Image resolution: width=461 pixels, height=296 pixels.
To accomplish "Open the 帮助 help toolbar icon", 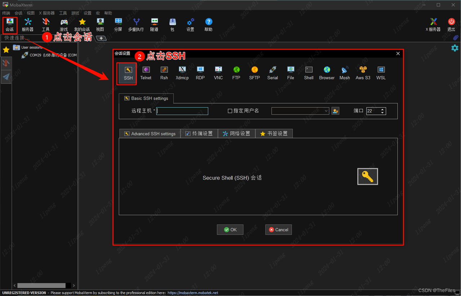I will 208,25.
